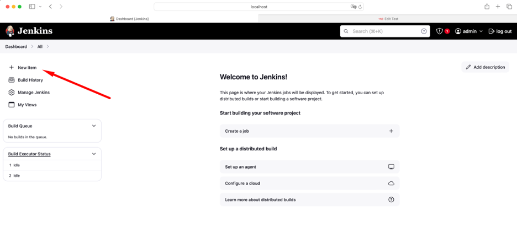The width and height of the screenshot is (517, 238).
Task: Click the Safari share icon
Action: coord(487,7)
